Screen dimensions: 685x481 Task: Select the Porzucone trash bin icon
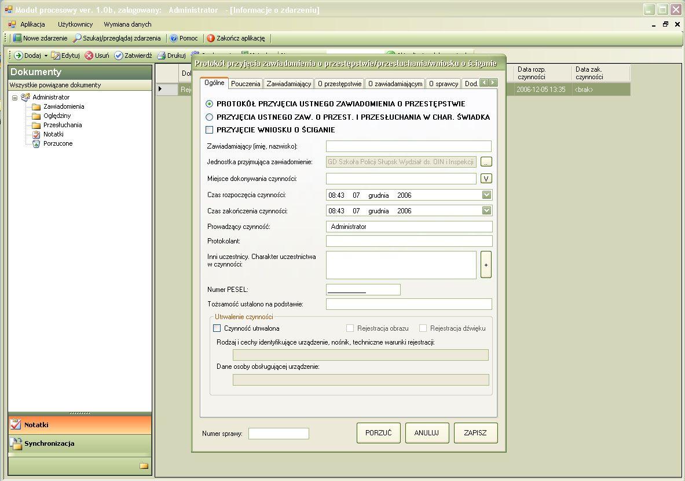[x=36, y=143]
